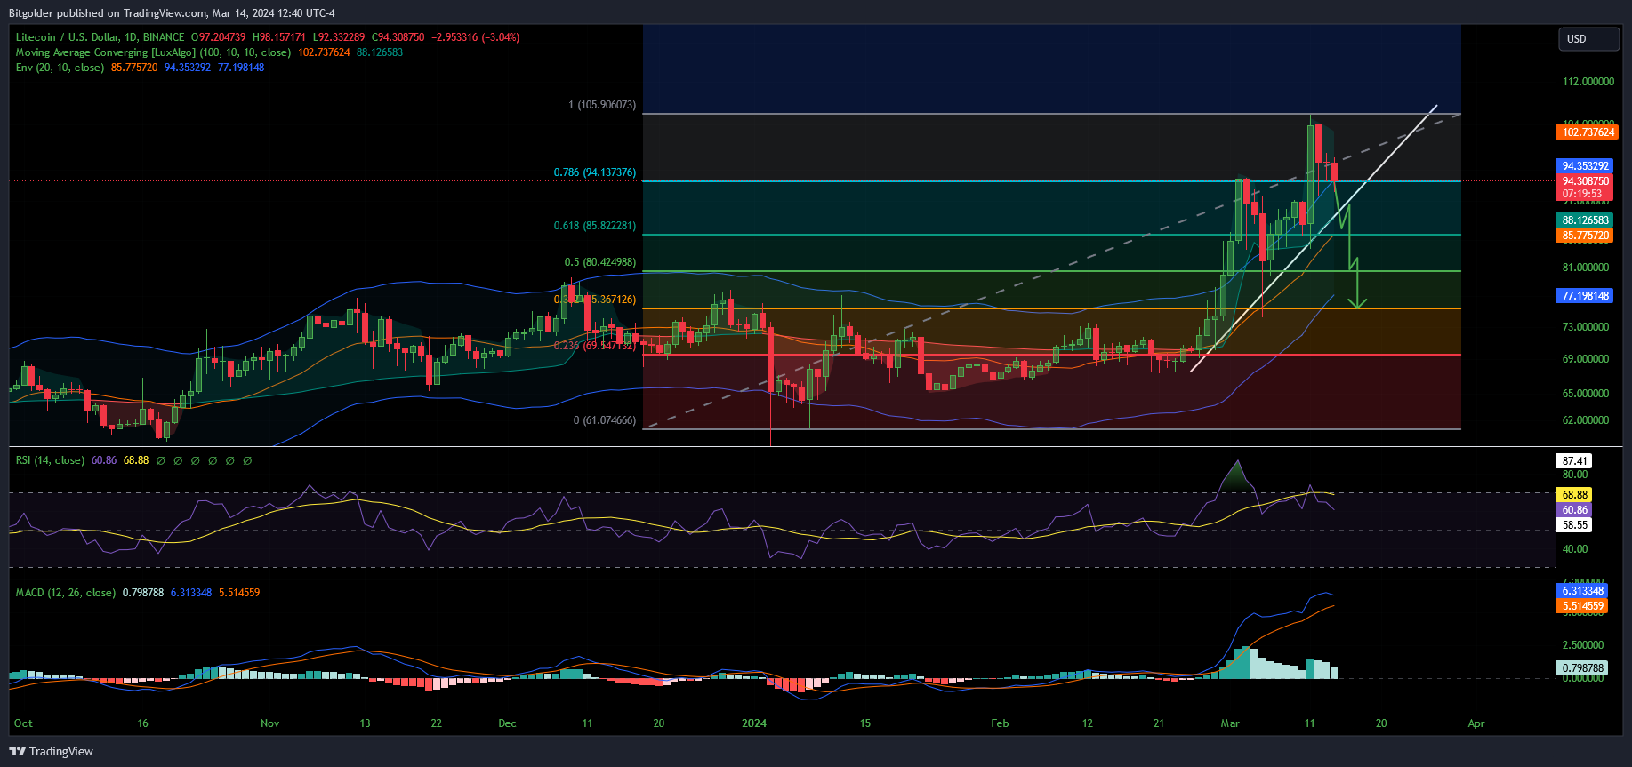Screen dimensions: 1632x767
Task: Click the Fibonacci 0.5 (80.424988) level label
Action: tap(600, 262)
